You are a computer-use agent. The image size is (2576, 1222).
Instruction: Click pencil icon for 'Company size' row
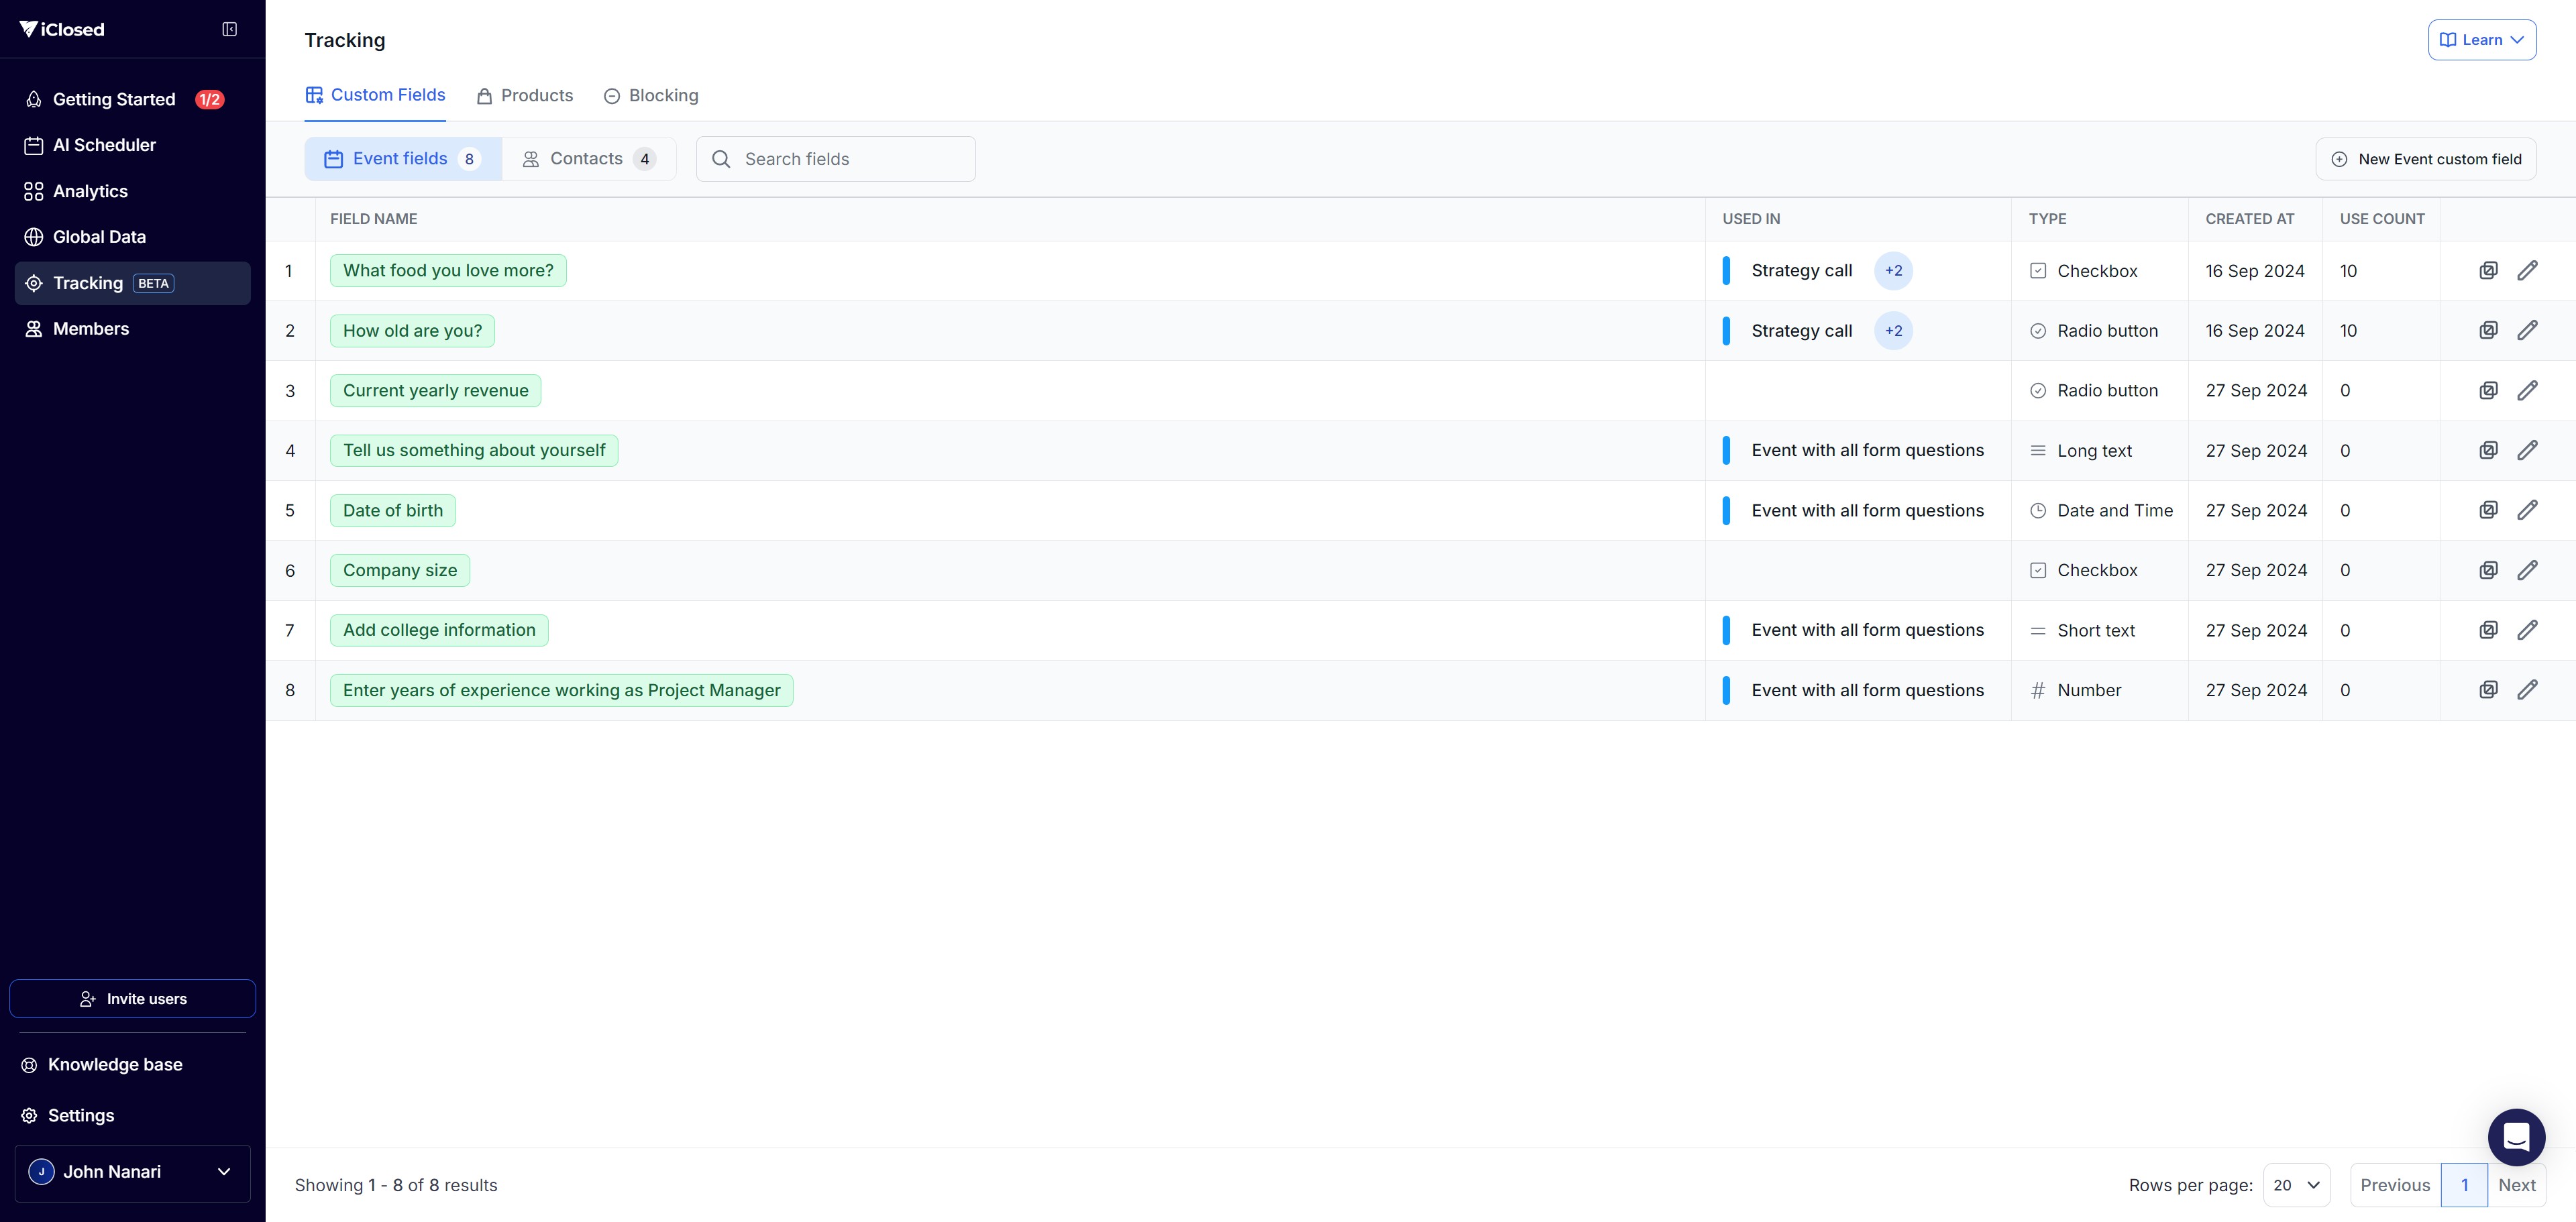pos(2527,570)
